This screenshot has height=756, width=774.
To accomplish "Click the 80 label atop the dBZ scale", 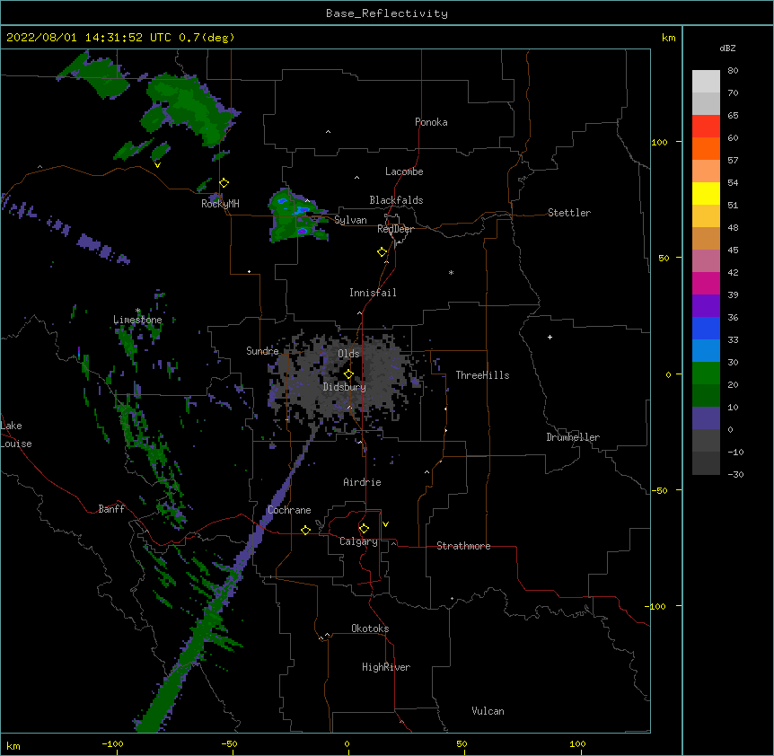I will coord(733,71).
